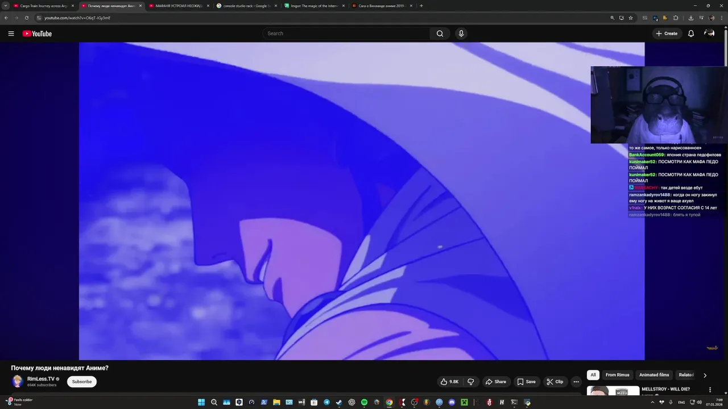Open Steam from taskbar
The width and height of the screenshot is (728, 409).
tap(340, 402)
